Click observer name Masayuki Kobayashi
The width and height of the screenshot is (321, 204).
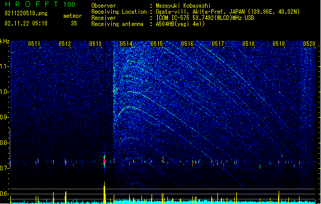click(183, 6)
